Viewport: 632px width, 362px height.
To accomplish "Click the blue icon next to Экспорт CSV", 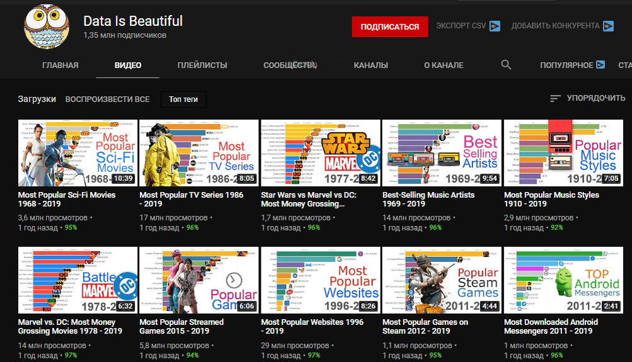I will [495, 26].
